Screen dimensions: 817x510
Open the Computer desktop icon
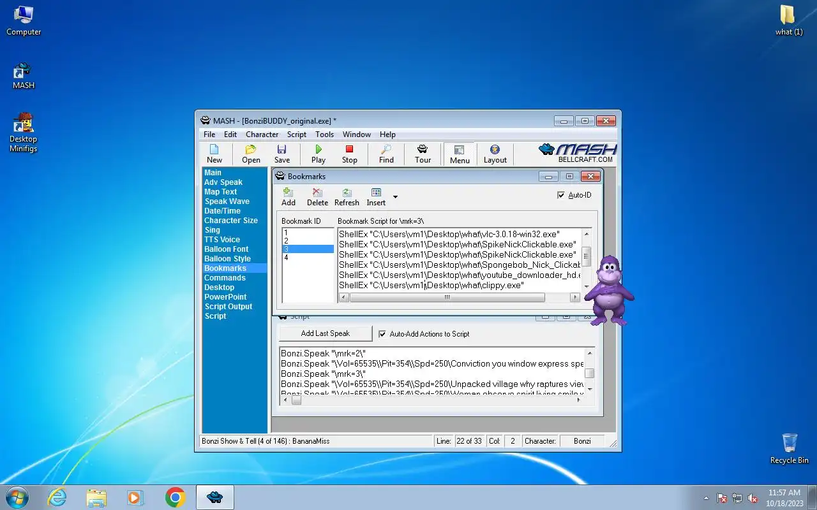tap(24, 20)
